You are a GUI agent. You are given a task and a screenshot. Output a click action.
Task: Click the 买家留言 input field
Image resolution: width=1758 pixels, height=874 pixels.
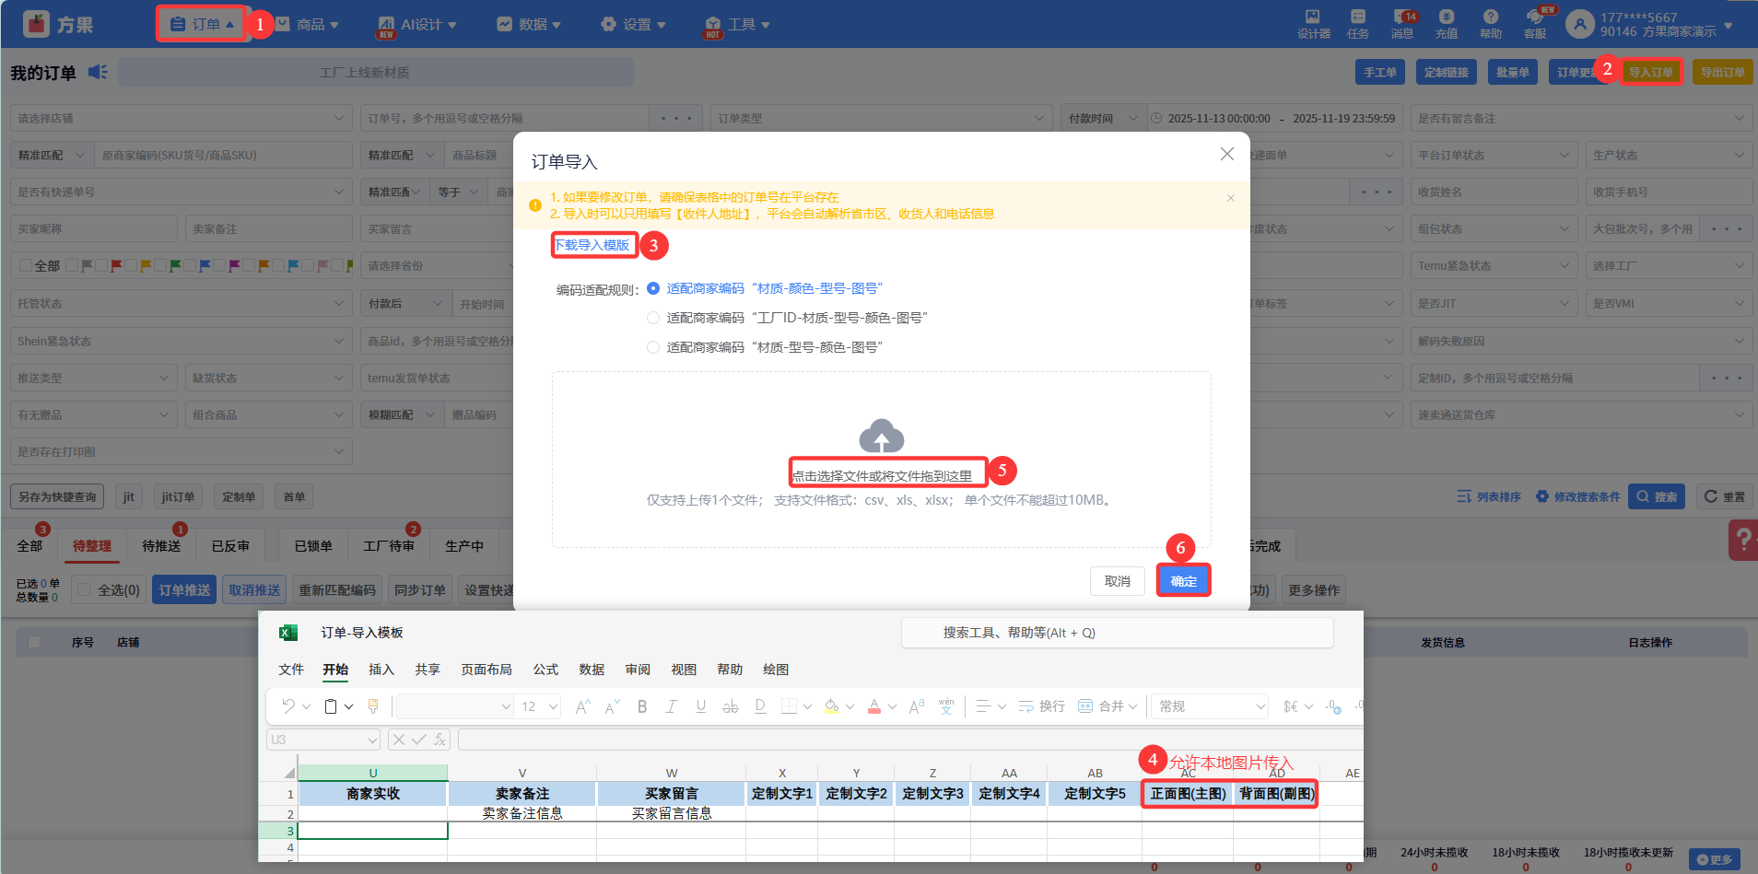click(433, 228)
